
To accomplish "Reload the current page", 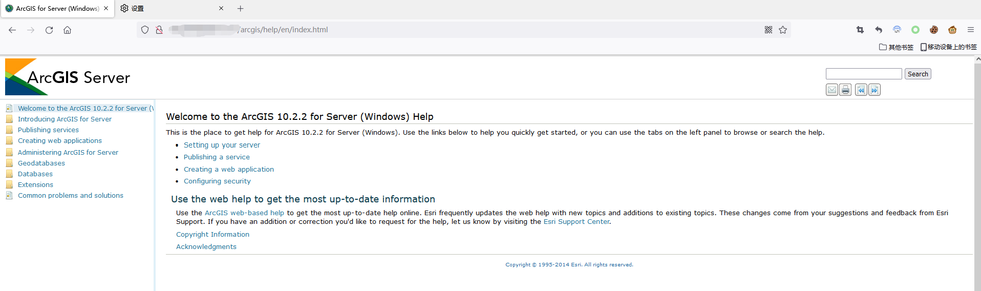I will coord(49,30).
